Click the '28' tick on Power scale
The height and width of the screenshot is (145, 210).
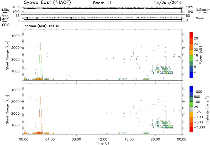click(196, 38)
